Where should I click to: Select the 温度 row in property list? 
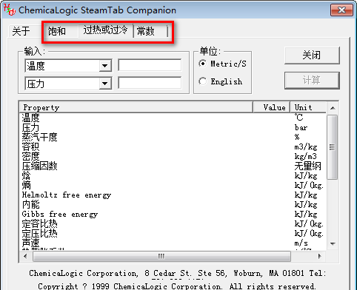[173, 118]
